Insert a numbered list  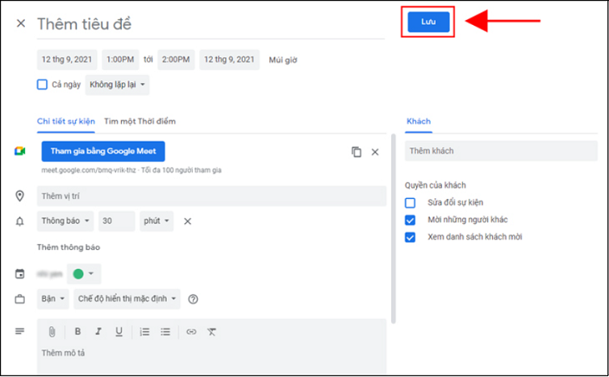pos(144,331)
